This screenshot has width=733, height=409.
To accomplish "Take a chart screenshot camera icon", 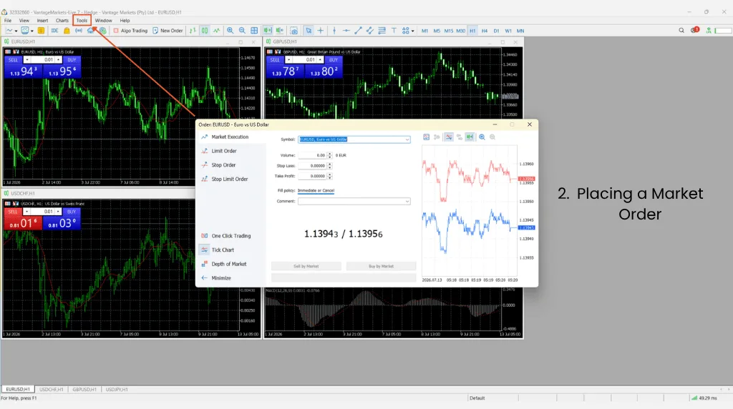I will pos(294,31).
